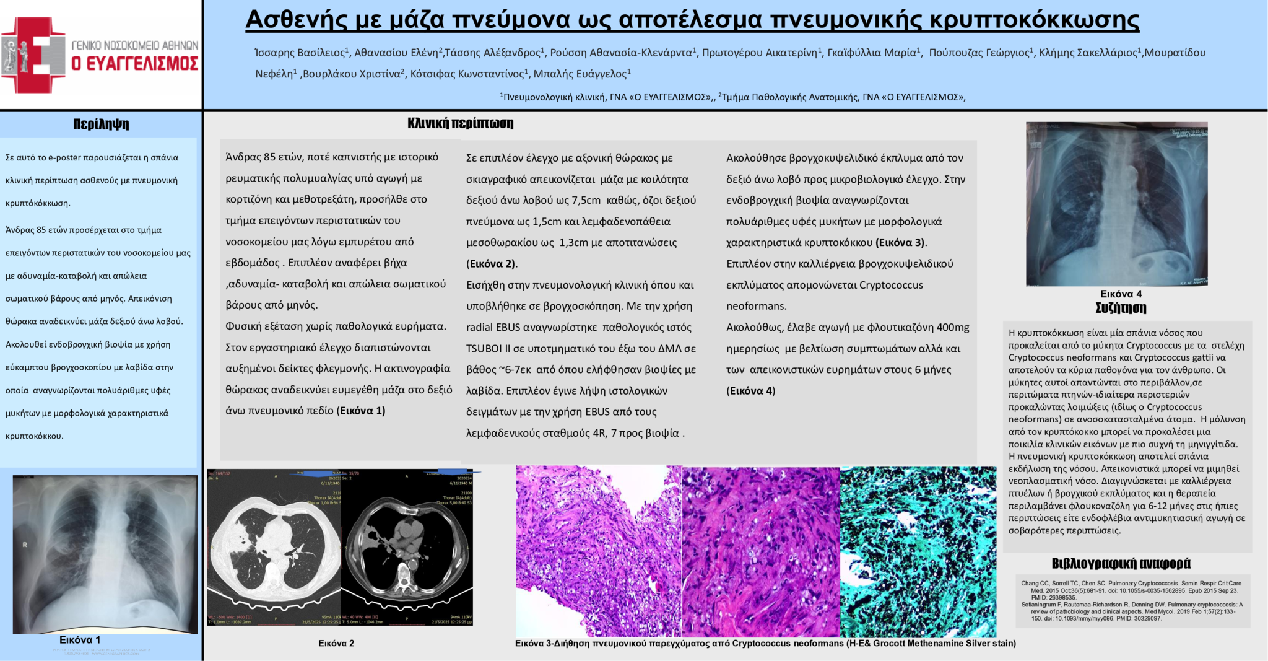Open the Setianingrum F Med Mycol reference

pyautogui.click(x=1132, y=611)
